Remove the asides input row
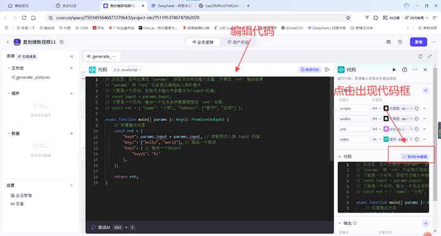441x236 pixels. click(424, 119)
